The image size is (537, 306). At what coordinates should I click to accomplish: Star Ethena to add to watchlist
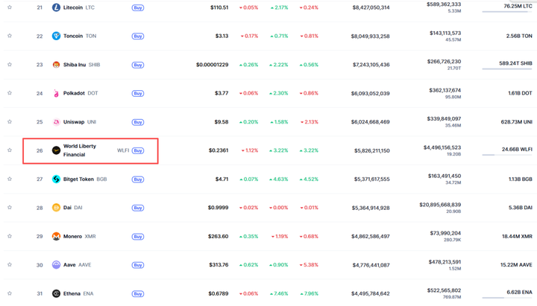(10, 293)
